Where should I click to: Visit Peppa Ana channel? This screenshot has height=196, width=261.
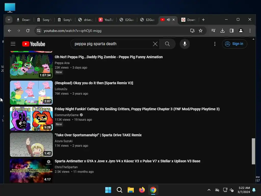click(x=62, y=63)
